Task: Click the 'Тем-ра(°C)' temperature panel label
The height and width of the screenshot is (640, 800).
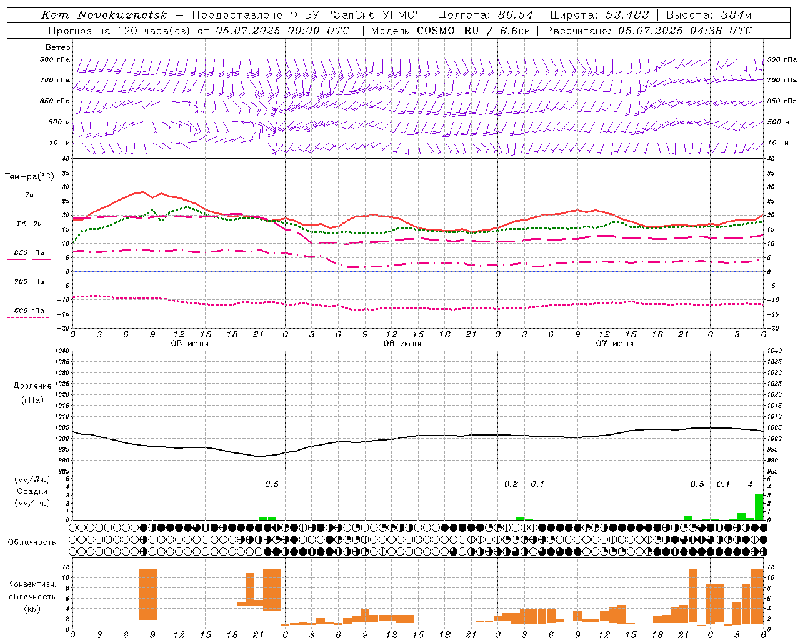Action: point(29,177)
